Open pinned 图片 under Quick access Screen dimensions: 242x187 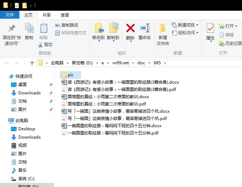pos(19,110)
